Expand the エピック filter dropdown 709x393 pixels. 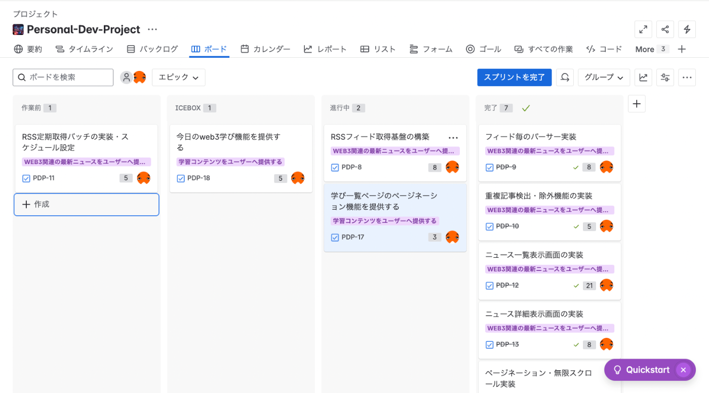pyautogui.click(x=178, y=77)
